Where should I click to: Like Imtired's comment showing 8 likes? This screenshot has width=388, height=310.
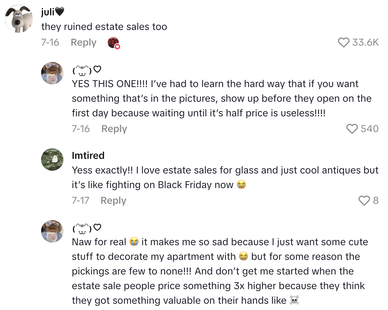[x=364, y=201]
